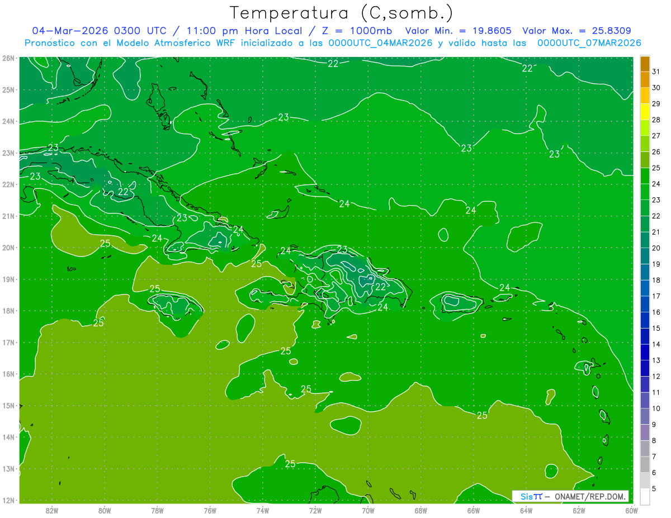Click the legend value 30
This screenshot has width=671, height=518.
tap(656, 88)
